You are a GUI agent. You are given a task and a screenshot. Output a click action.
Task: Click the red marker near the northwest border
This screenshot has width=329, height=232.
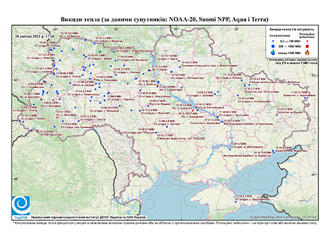pyautogui.click(x=68, y=39)
